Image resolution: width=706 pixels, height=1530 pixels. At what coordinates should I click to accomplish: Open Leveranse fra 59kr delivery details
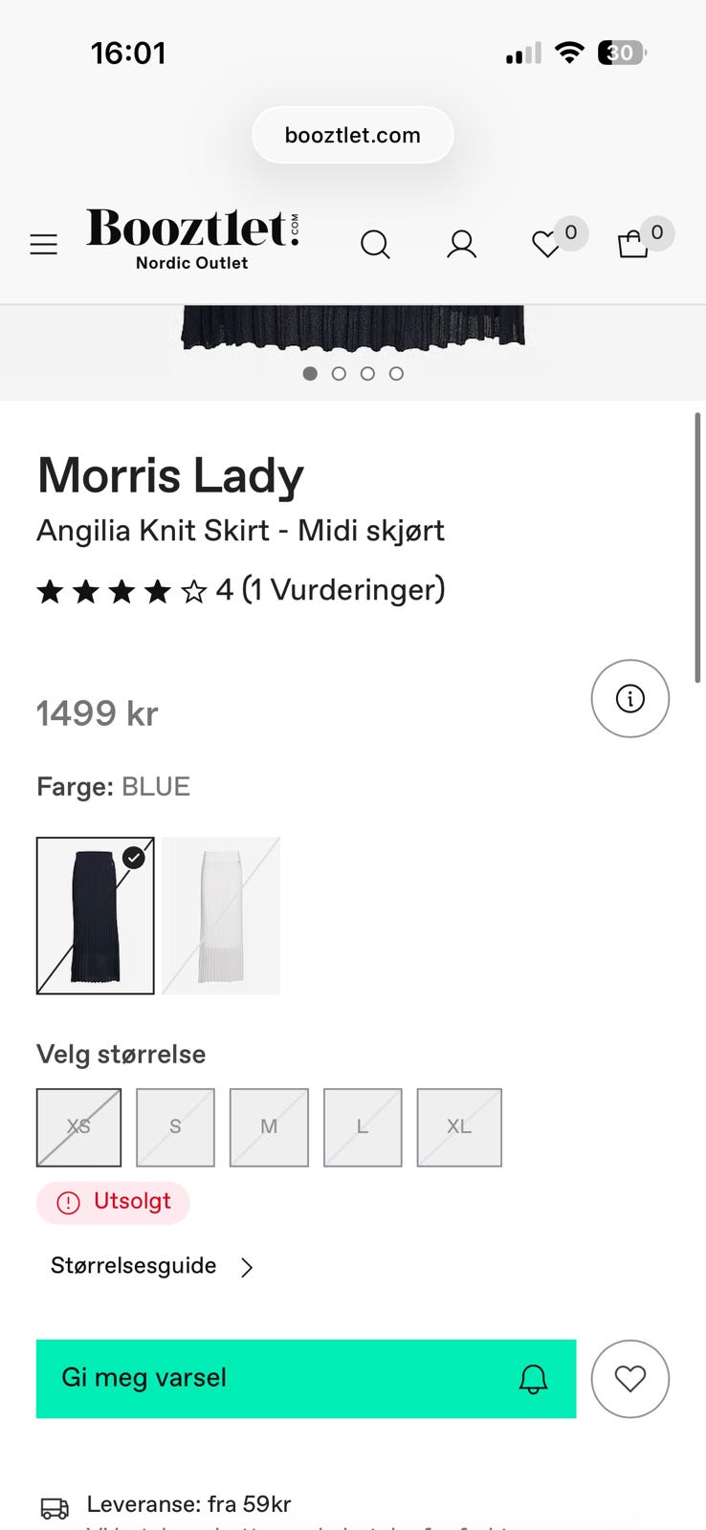(188, 1504)
